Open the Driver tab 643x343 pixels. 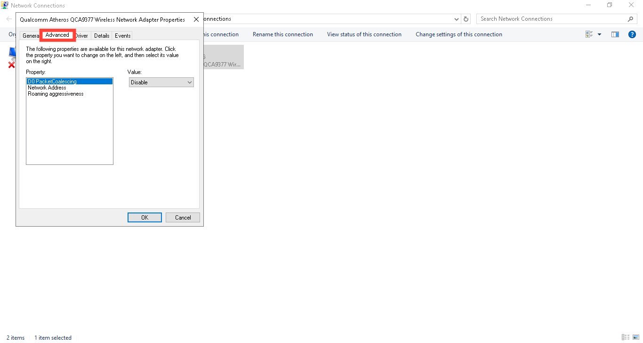point(82,36)
